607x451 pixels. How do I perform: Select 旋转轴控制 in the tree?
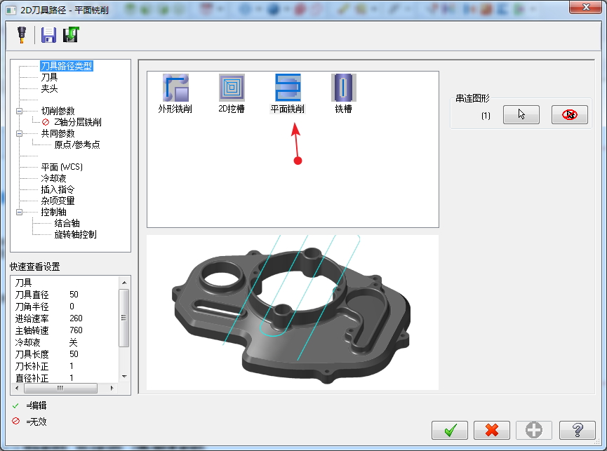pos(75,234)
